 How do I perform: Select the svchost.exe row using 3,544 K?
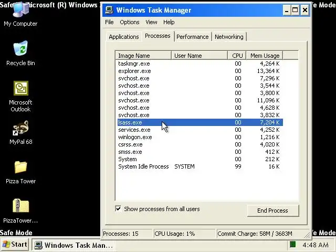[x=200, y=86]
